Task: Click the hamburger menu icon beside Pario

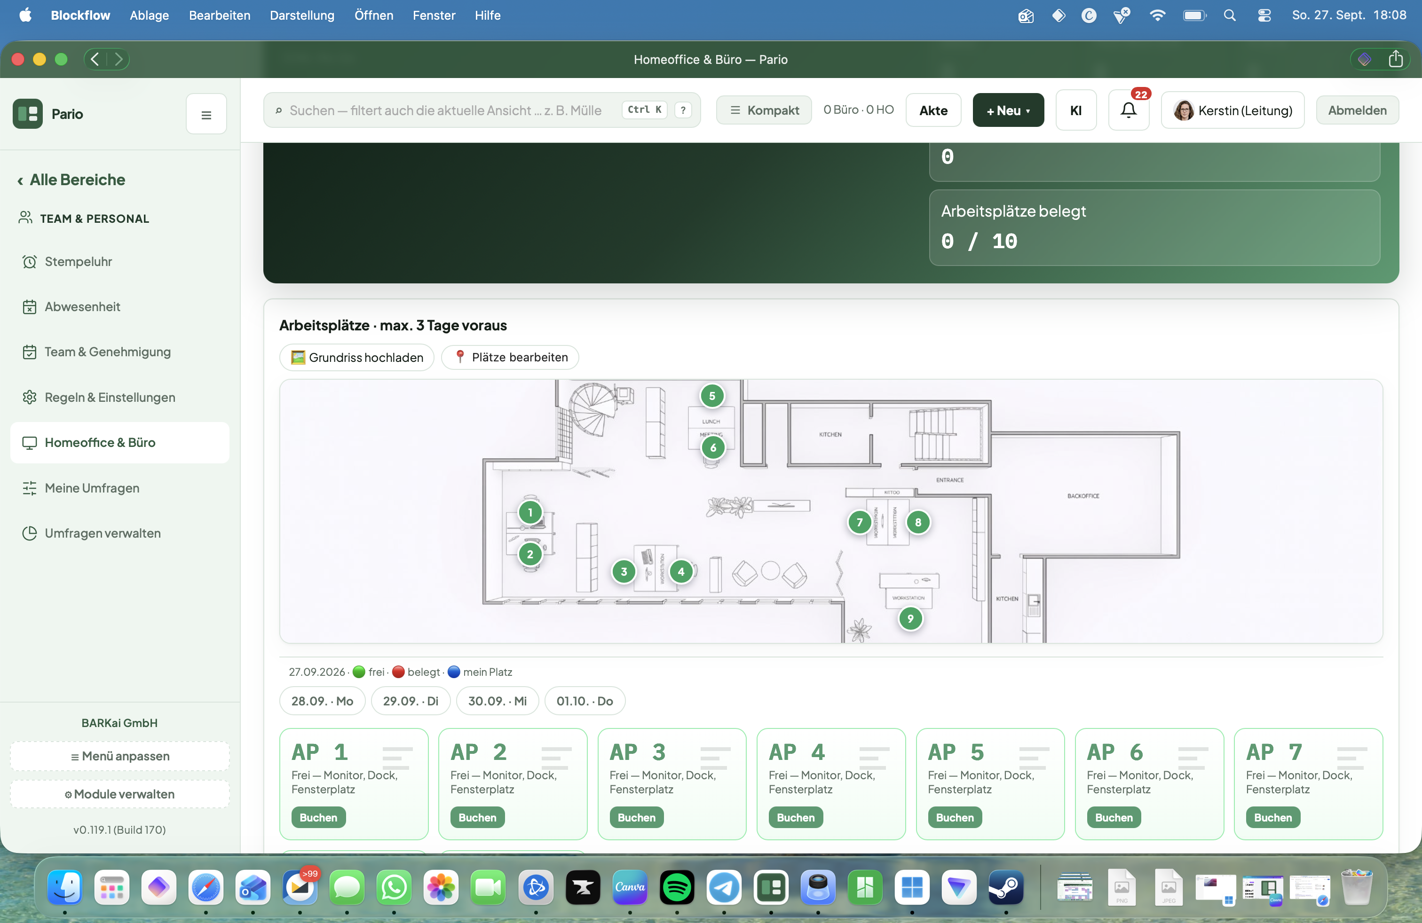Action: [206, 114]
